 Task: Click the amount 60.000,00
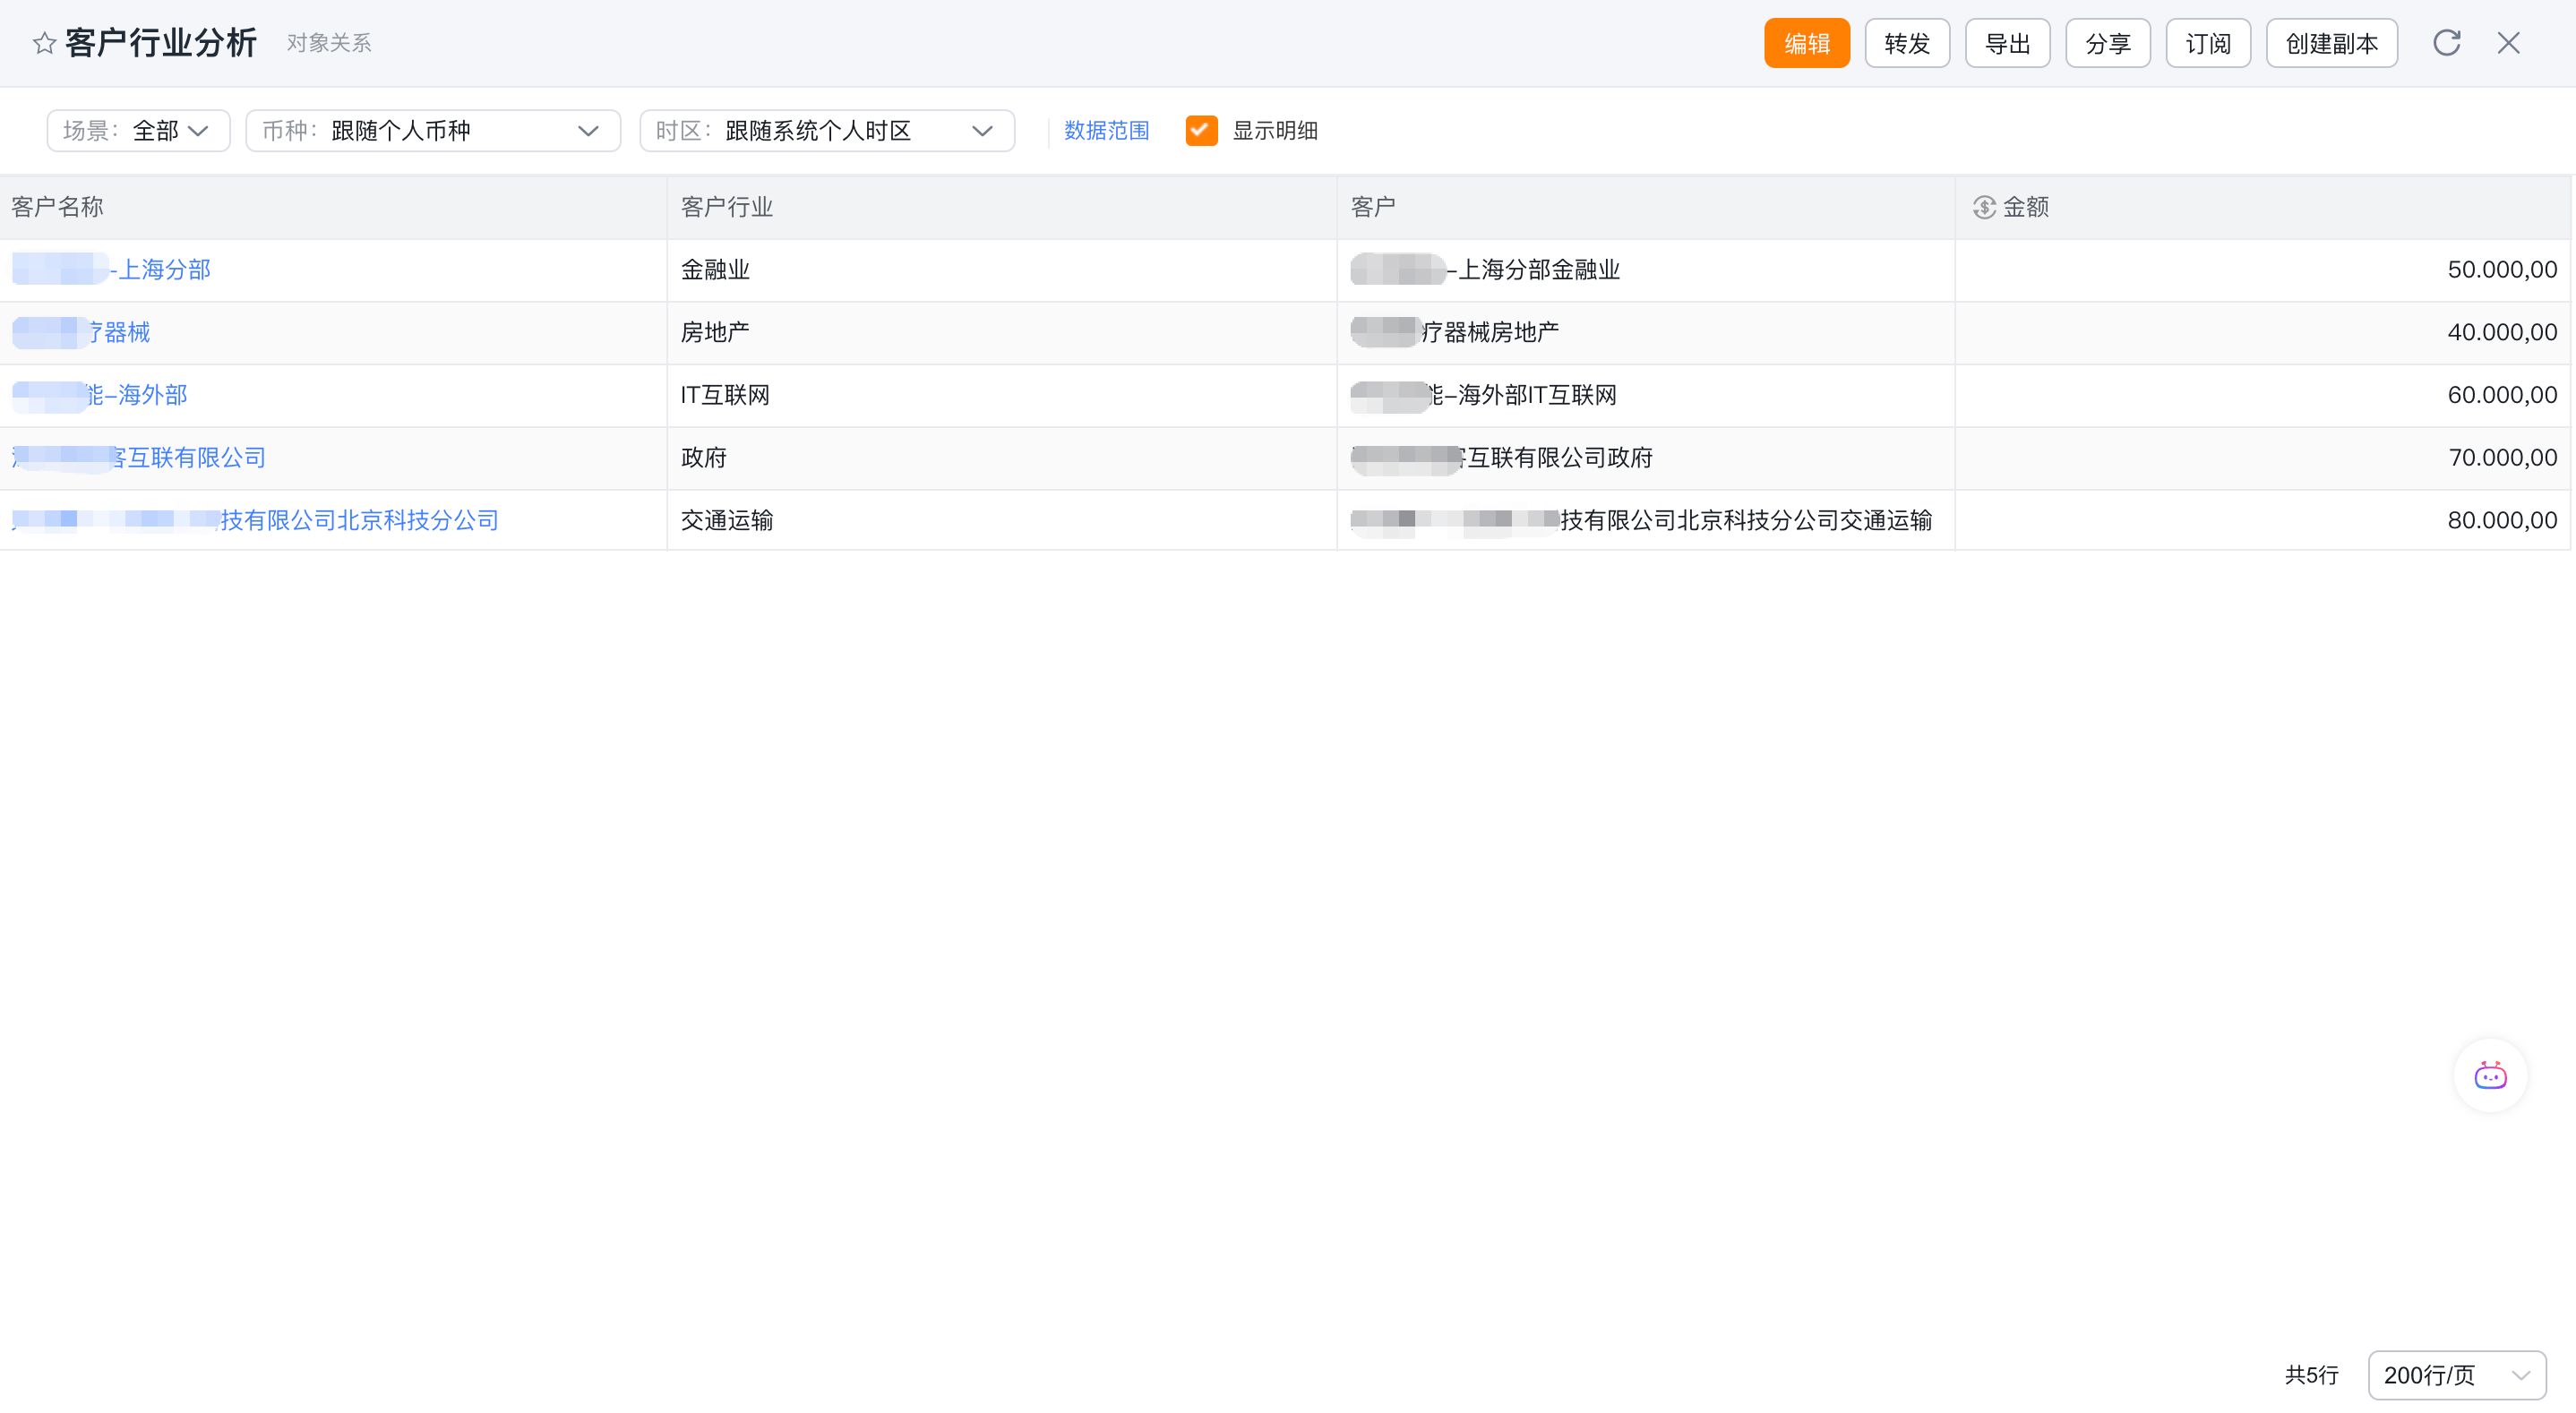(x=2502, y=395)
